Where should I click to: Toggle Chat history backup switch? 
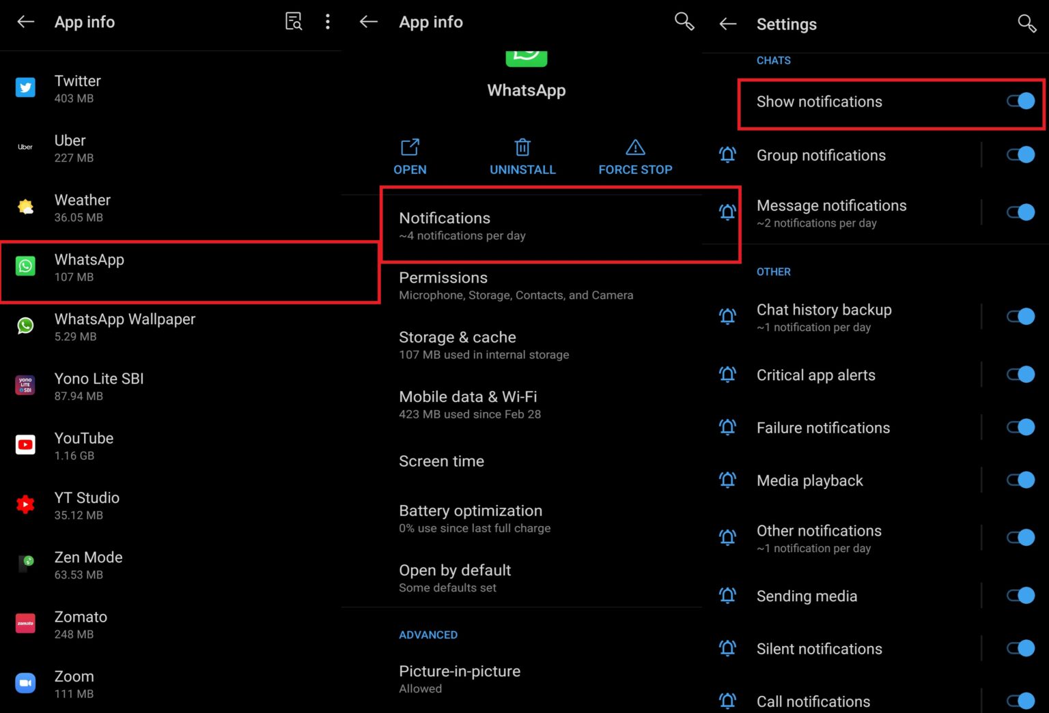[x=1021, y=317]
